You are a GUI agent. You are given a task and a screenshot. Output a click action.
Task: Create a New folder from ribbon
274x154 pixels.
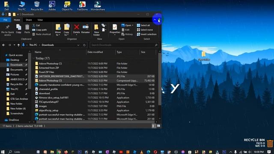(96, 30)
